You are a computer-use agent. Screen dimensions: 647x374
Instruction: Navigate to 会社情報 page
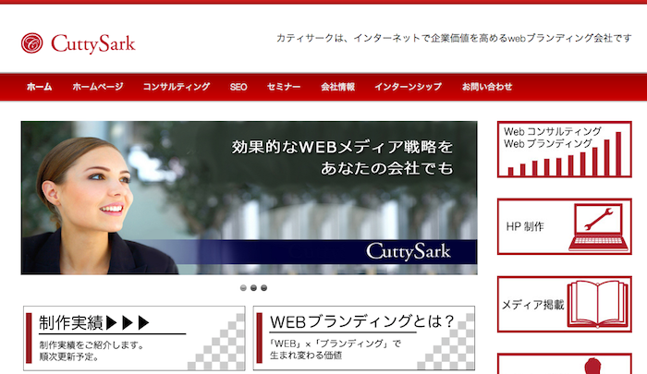(x=338, y=87)
